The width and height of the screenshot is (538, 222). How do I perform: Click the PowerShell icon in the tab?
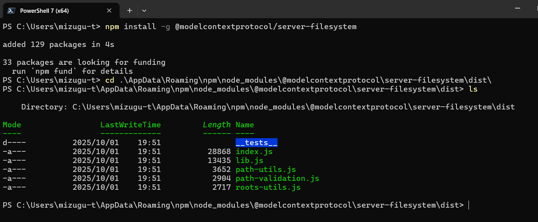(12, 10)
